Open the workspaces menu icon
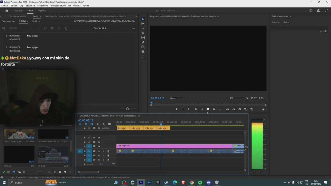This screenshot has width=331, height=186. [x=311, y=11]
